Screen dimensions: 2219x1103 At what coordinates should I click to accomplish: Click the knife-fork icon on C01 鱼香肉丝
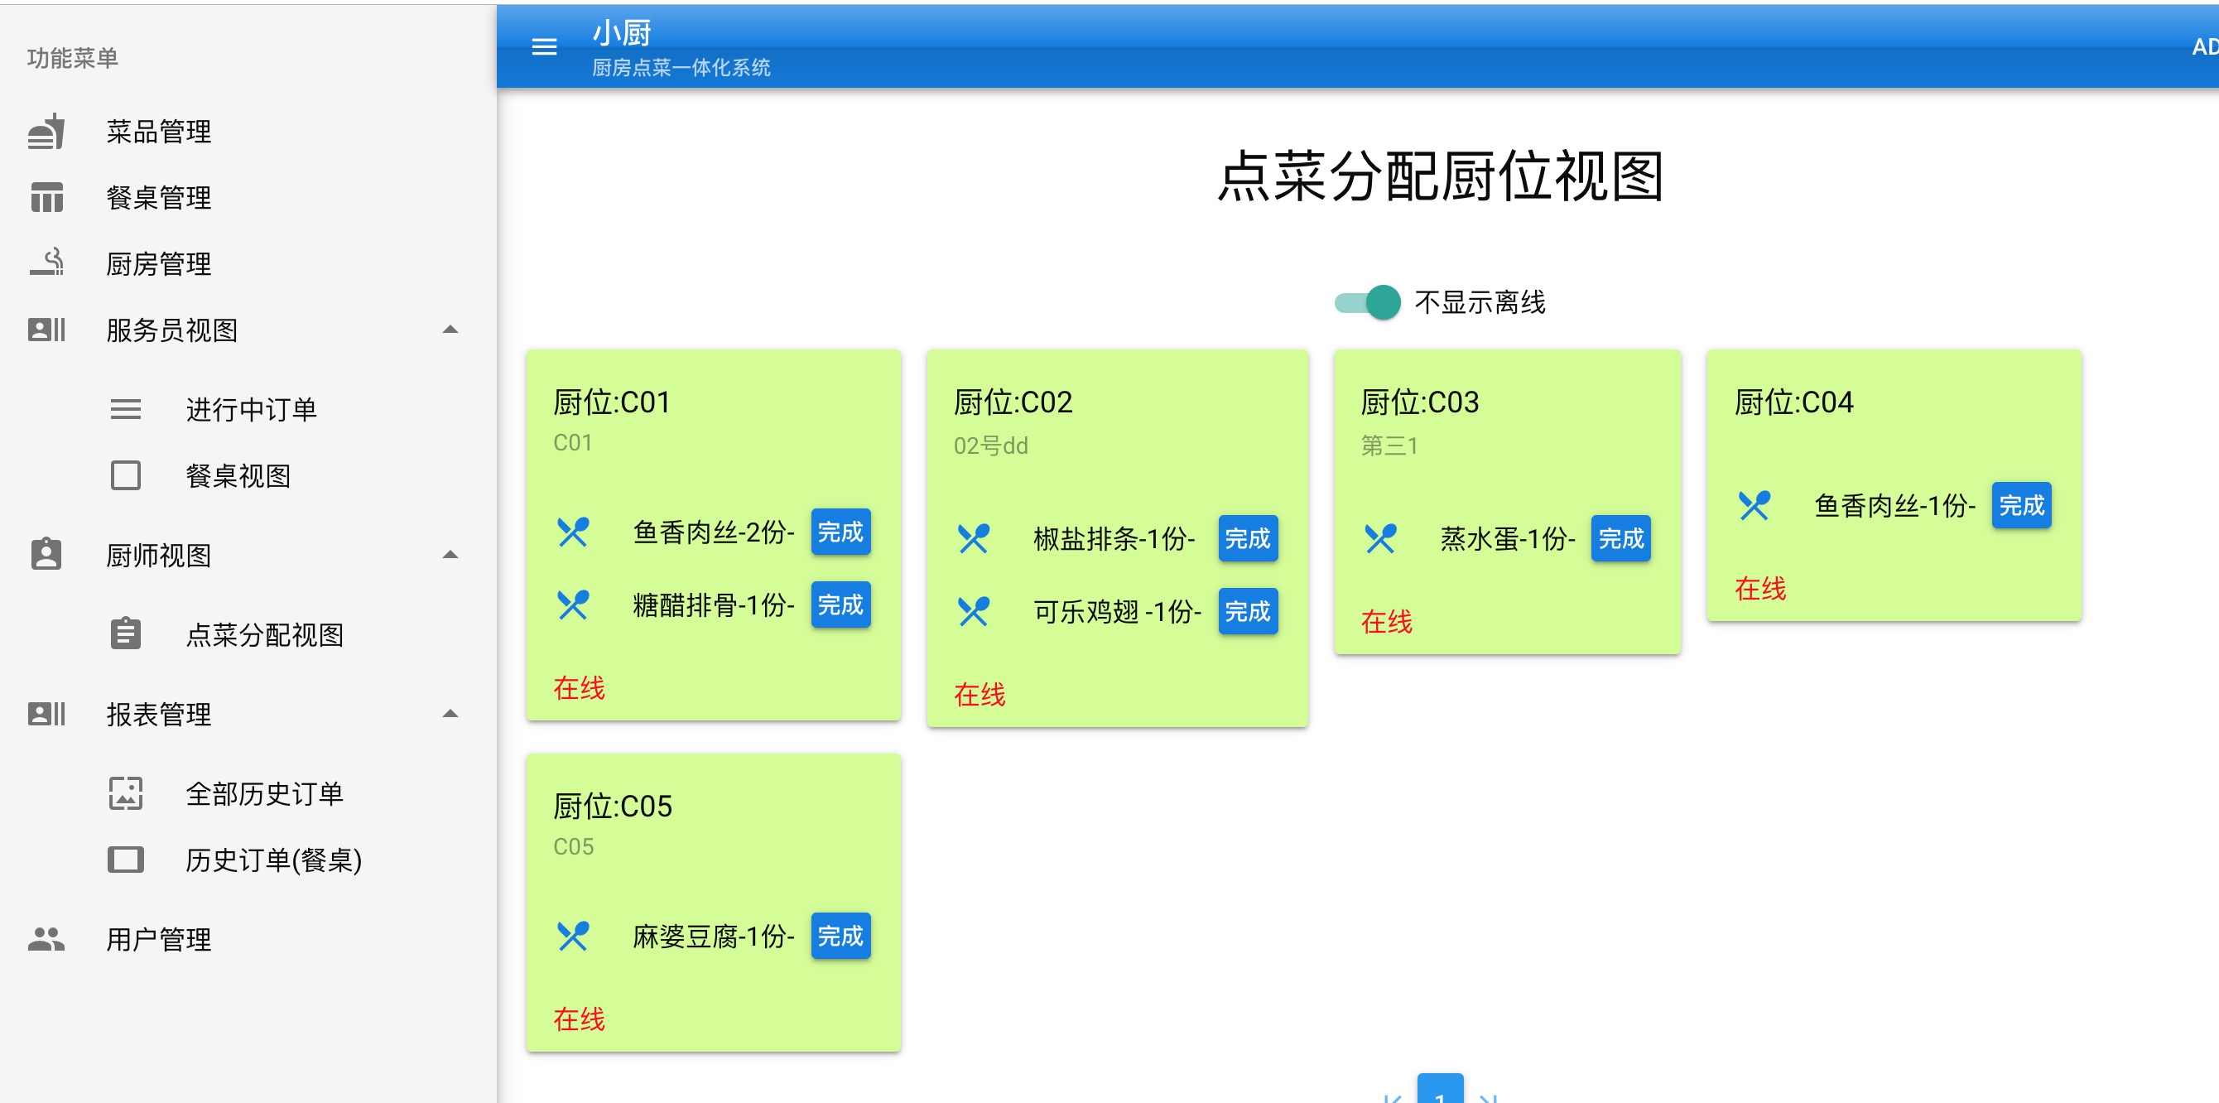click(x=575, y=535)
